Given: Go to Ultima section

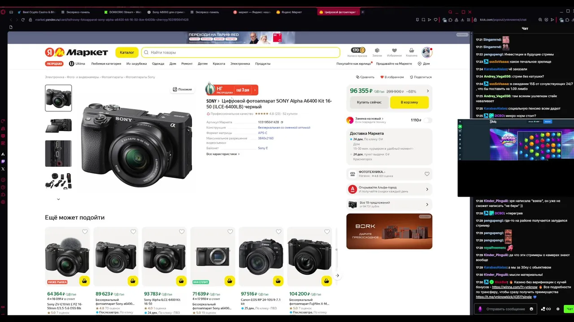Looking at the screenshot, I should [x=77, y=64].
